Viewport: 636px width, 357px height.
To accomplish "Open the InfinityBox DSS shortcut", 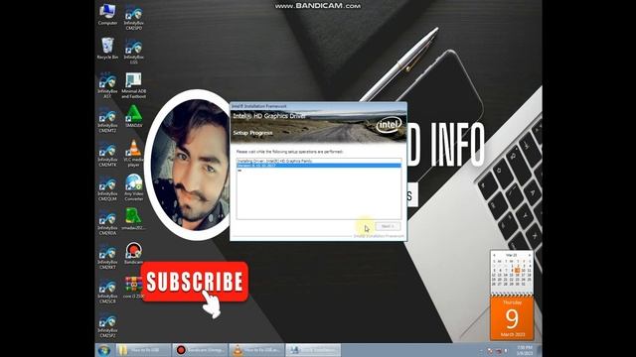I will [133, 52].
